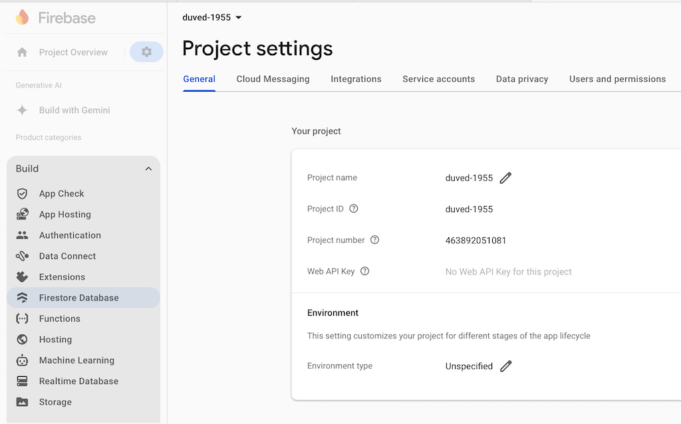The height and width of the screenshot is (424, 681).
Task: Switch to the Service accounts tab
Action: pos(439,79)
